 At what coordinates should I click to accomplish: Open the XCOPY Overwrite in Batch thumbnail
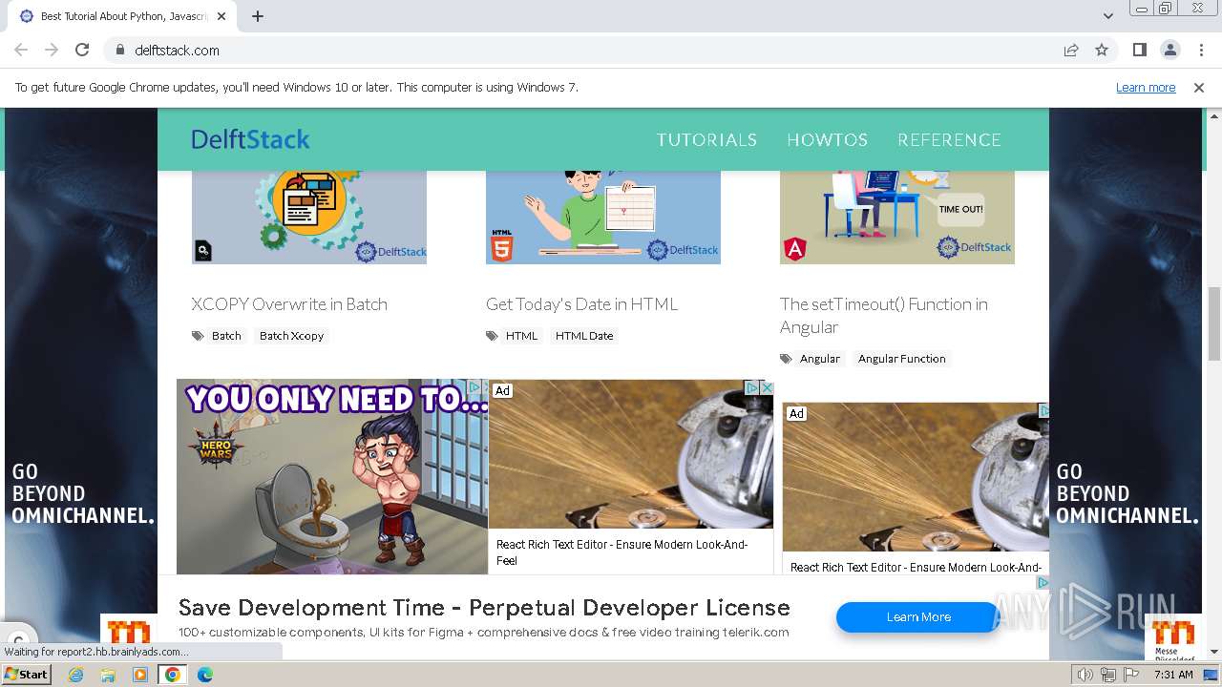[x=309, y=218]
